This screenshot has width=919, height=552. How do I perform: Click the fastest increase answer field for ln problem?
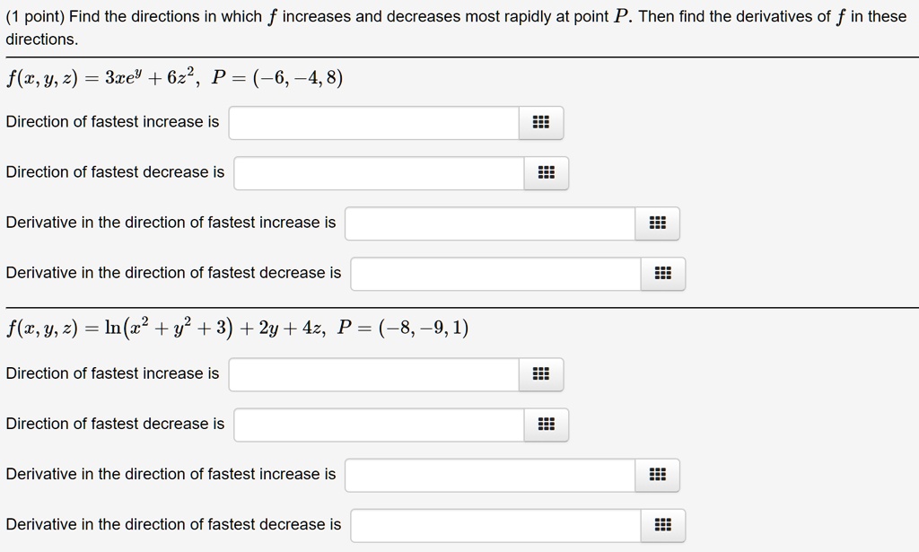[x=372, y=374]
